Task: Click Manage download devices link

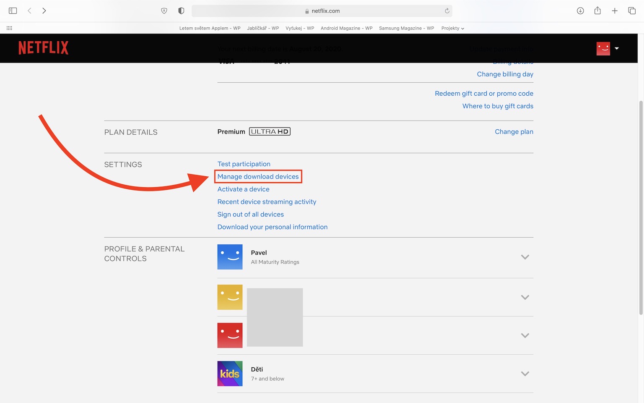Action: click(x=258, y=177)
